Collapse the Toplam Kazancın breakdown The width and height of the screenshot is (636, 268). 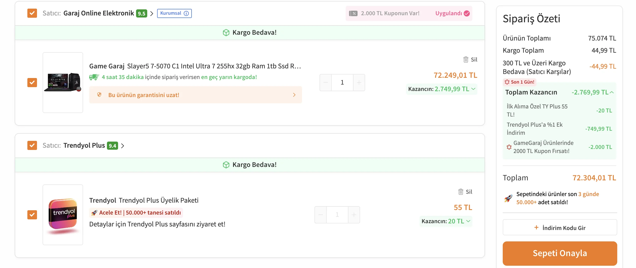[x=612, y=92]
